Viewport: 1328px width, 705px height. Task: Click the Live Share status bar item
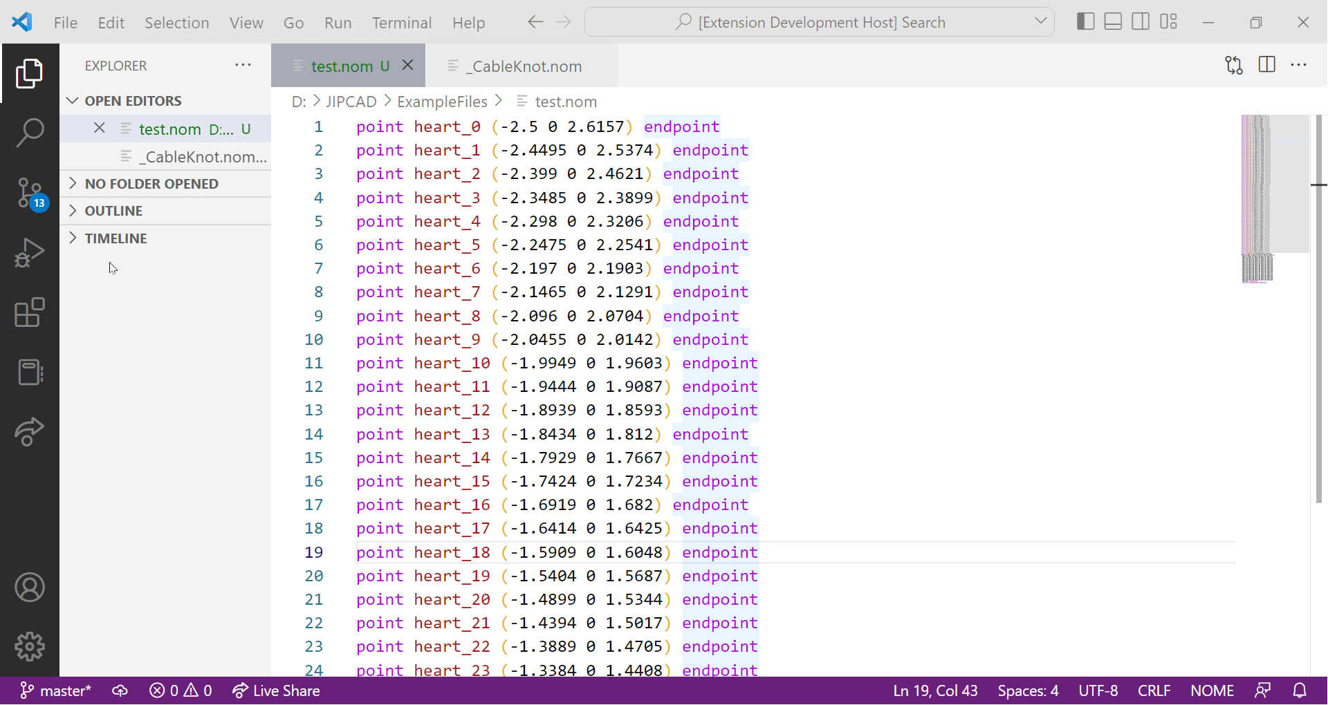coord(276,690)
